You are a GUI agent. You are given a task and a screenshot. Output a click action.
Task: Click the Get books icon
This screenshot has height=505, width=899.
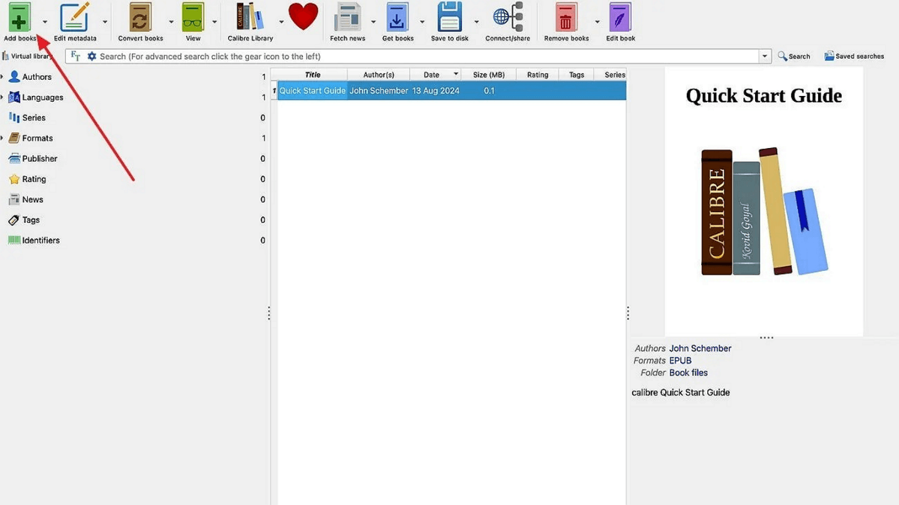tap(397, 18)
